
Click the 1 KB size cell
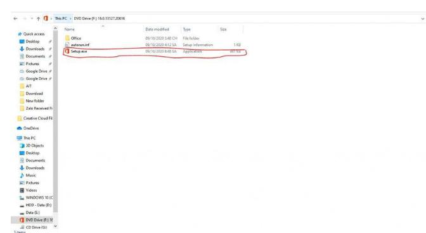(237, 45)
